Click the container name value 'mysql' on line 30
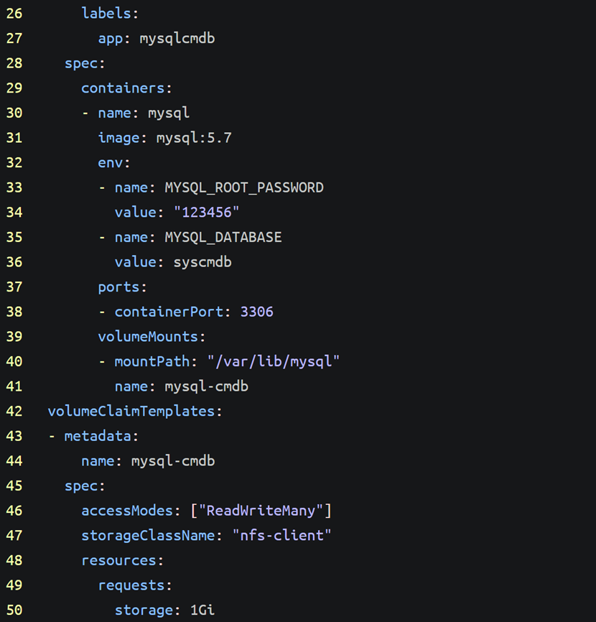The height and width of the screenshot is (622, 596). (169, 113)
